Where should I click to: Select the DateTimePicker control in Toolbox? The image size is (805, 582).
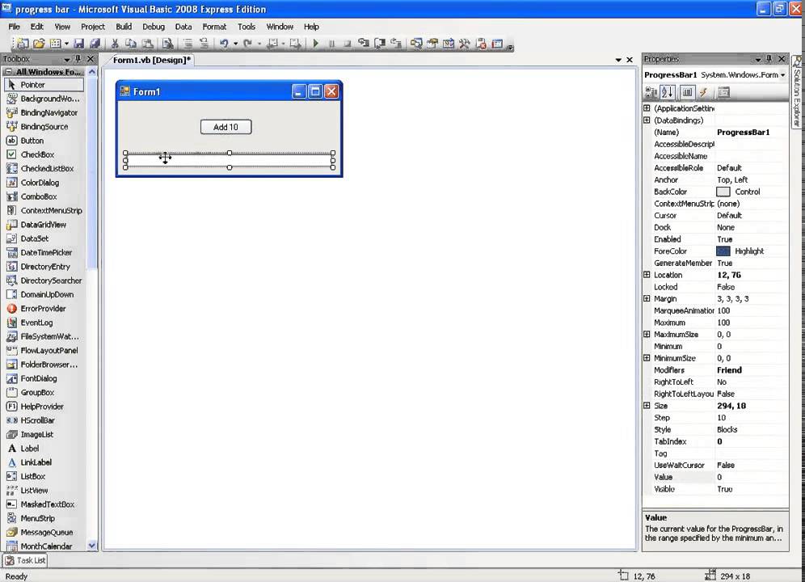(x=44, y=252)
